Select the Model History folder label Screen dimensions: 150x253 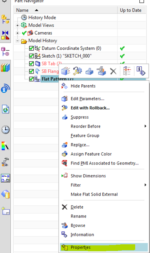[43, 41]
